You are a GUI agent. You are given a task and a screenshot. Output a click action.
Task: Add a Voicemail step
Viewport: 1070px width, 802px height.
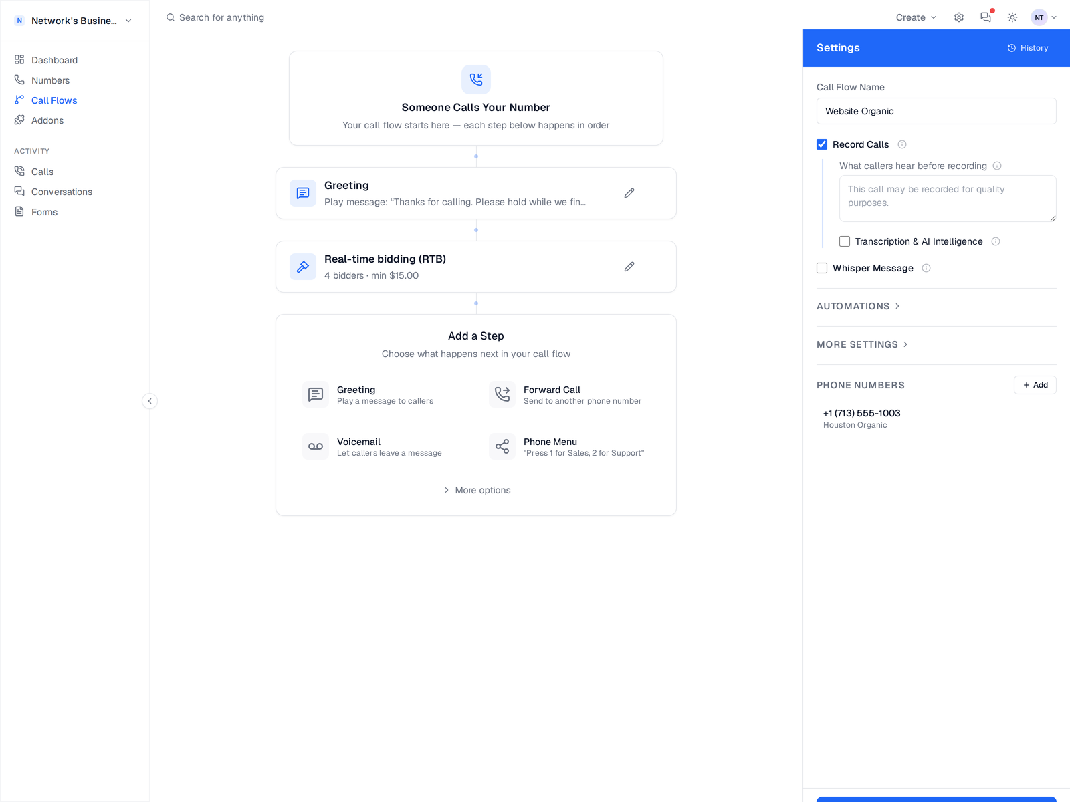pos(383,446)
